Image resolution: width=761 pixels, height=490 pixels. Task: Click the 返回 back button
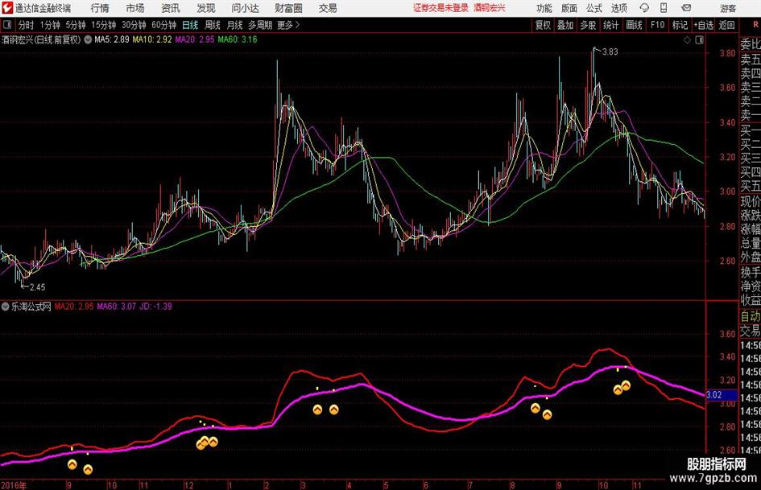point(726,25)
